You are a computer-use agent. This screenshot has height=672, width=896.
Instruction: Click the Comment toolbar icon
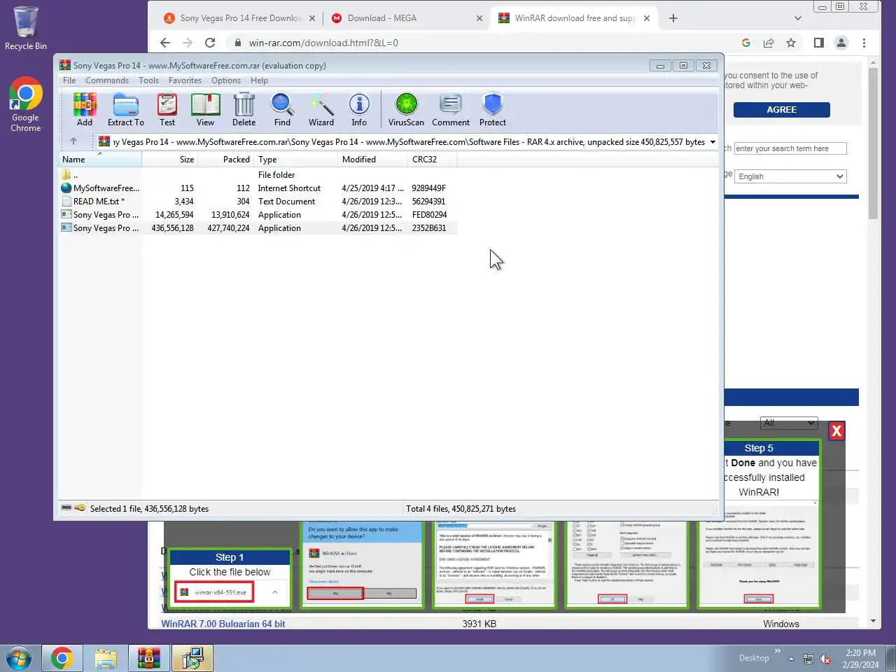(451, 109)
